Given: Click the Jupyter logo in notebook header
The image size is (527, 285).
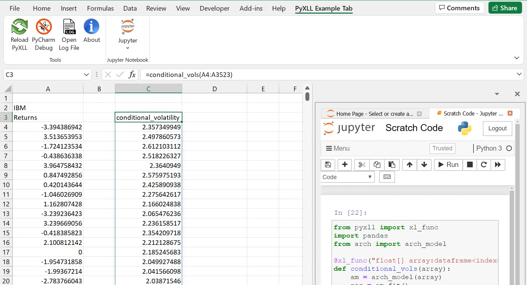Looking at the screenshot, I should click(x=349, y=128).
